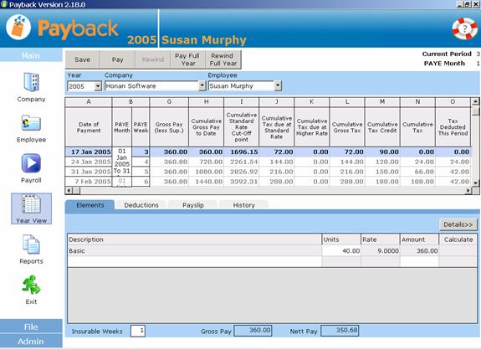Select the 24 Jan 2005 payment row
This screenshot has height=350, width=481.
tap(269, 162)
